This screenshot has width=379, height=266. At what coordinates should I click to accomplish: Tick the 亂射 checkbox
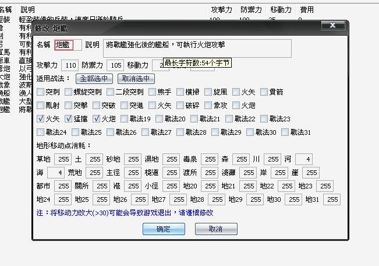41,105
